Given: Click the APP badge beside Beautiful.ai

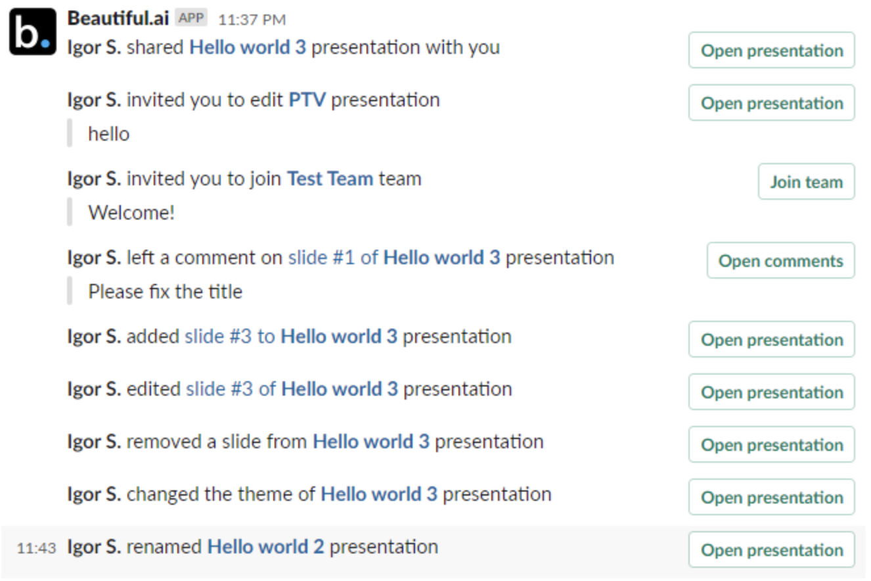Looking at the screenshot, I should (x=191, y=18).
